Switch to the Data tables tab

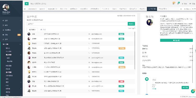click(32, 9)
